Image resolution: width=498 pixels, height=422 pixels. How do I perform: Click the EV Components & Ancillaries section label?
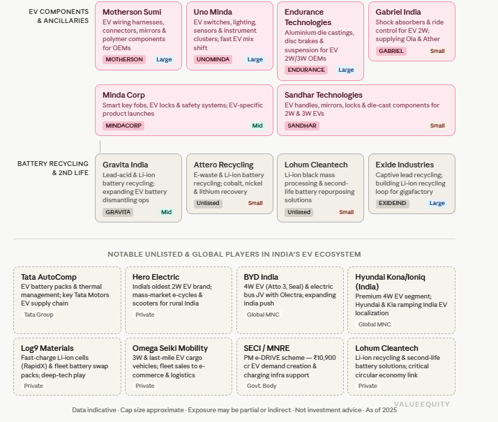click(59, 16)
